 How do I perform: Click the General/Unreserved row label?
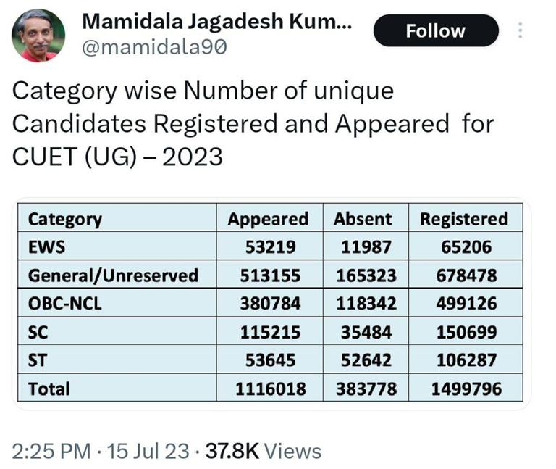tap(112, 275)
